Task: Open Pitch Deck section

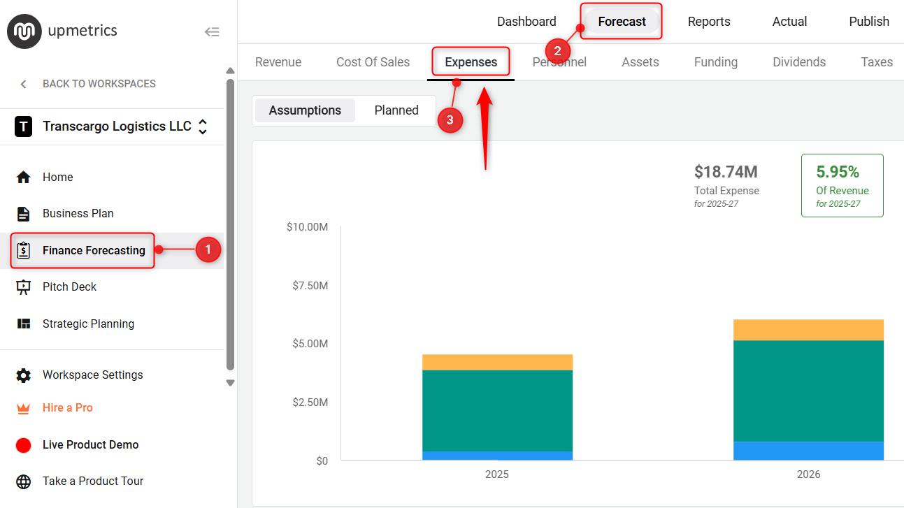Action: click(x=70, y=286)
